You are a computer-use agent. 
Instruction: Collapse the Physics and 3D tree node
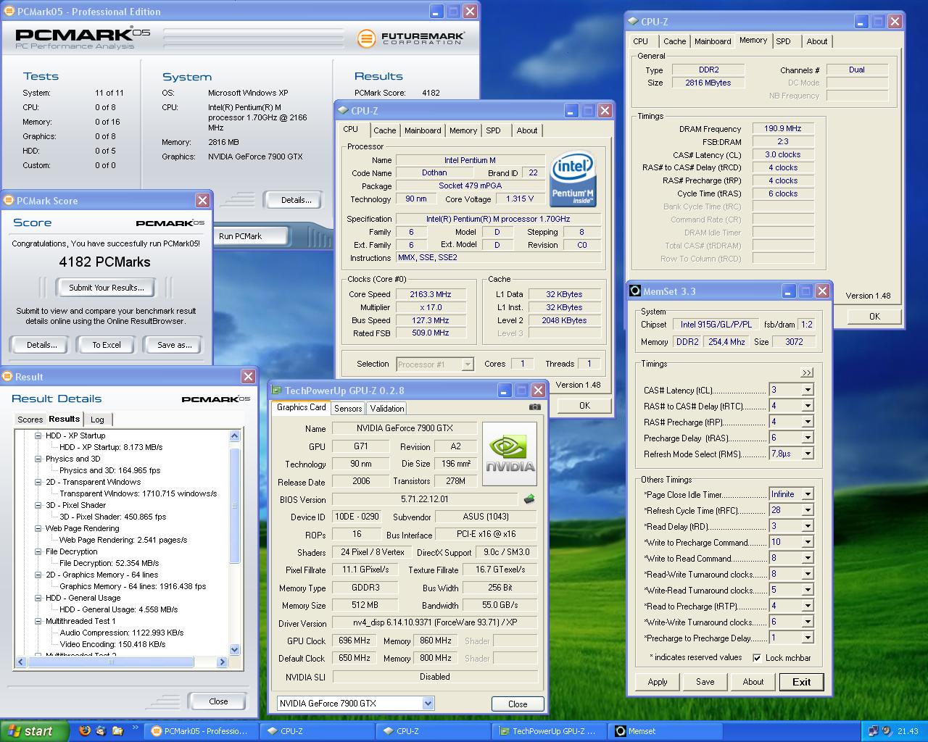[38, 459]
